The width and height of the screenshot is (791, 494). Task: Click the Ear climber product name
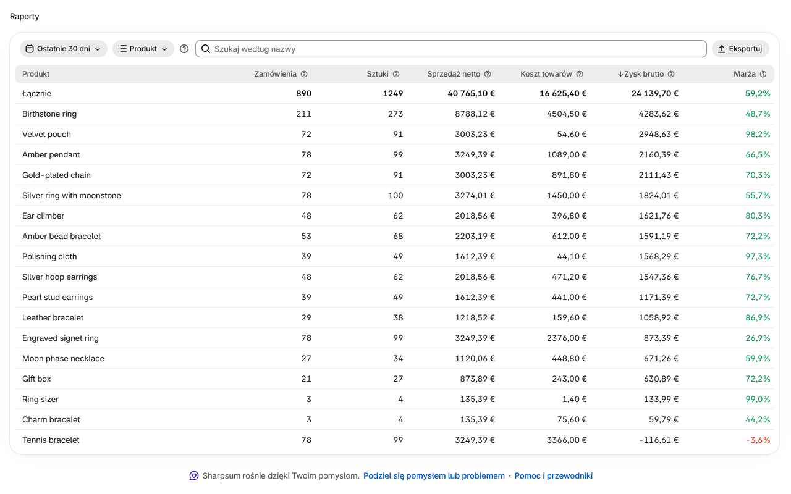pos(43,216)
